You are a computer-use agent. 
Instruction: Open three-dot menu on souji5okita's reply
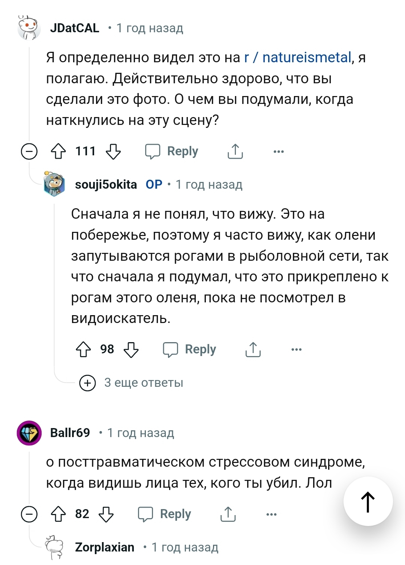(x=296, y=350)
